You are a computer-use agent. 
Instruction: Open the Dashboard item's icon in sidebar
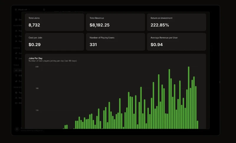[x=16, y=19]
